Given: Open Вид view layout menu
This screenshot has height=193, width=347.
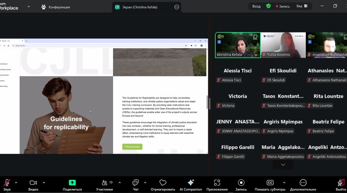Looking at the screenshot, I should pyautogui.click(x=302, y=6).
